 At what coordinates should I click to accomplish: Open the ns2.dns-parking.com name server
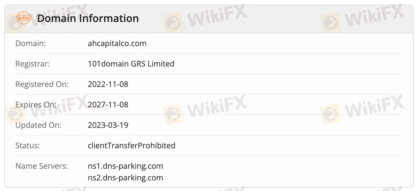(x=125, y=178)
